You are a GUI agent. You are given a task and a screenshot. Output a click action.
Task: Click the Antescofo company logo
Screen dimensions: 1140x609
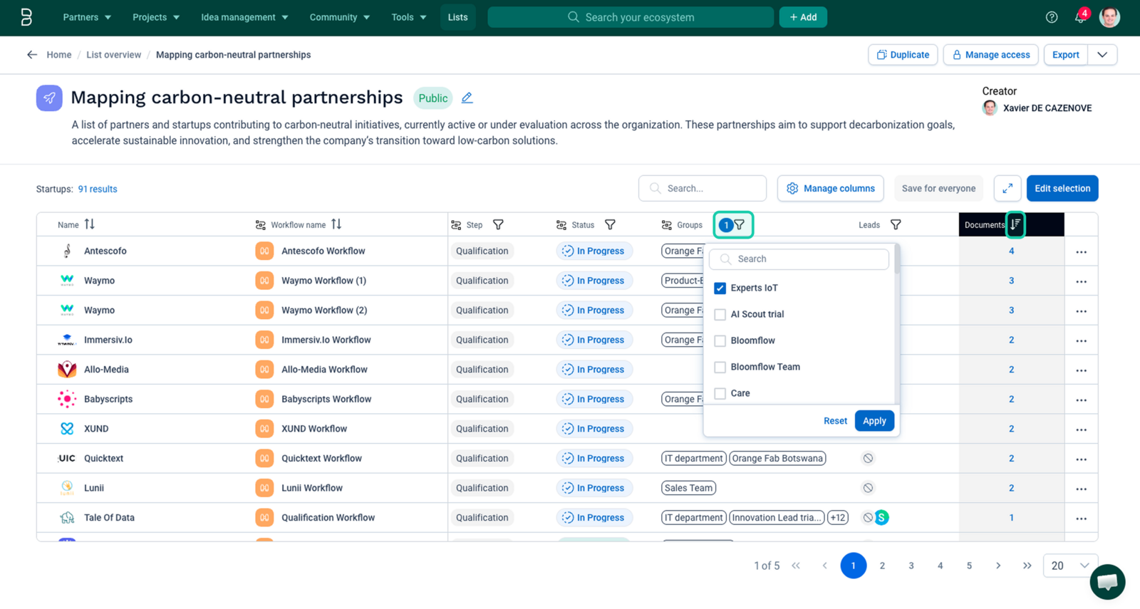click(67, 251)
